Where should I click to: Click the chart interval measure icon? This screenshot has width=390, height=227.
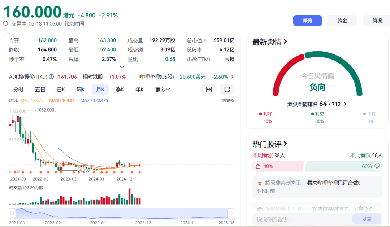point(209,90)
